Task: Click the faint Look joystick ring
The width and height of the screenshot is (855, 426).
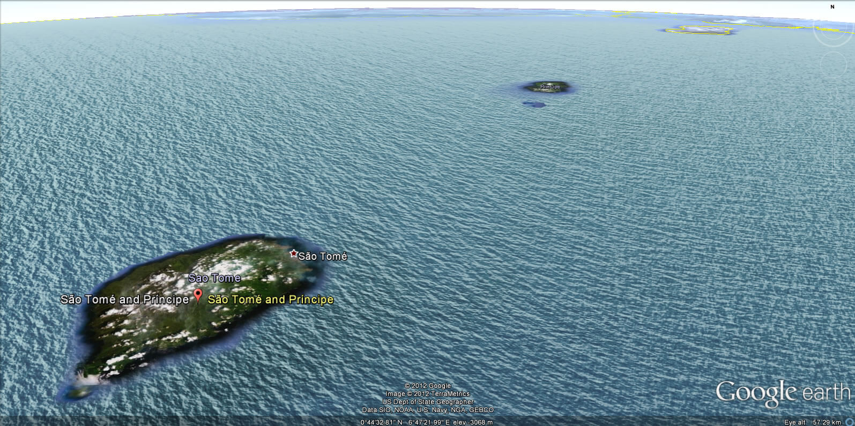Action: 832,30
